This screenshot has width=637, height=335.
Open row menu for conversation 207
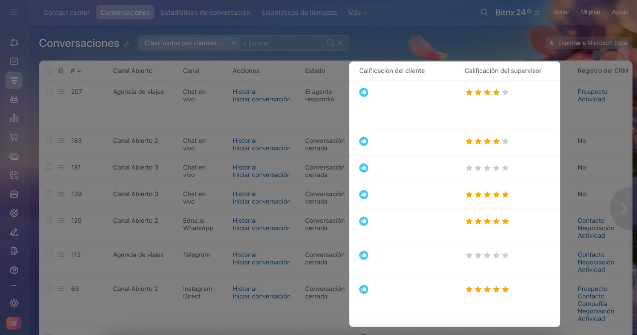[61, 92]
